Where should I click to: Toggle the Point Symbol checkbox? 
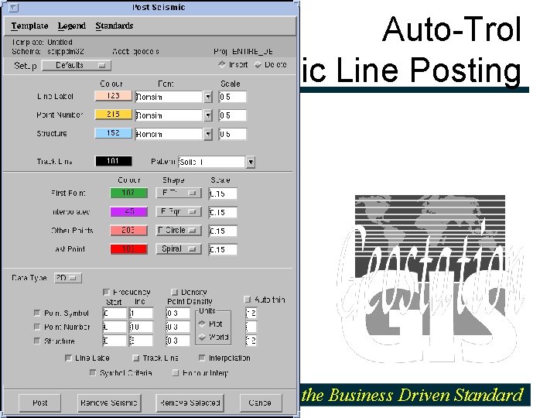click(x=36, y=313)
